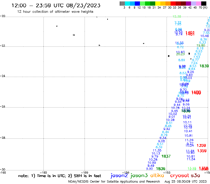Select the lavender legend swatch

[x=193, y=3]
